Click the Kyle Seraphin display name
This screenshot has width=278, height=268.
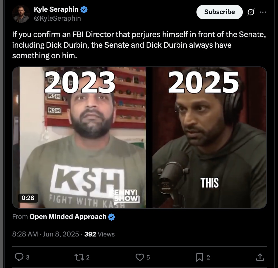point(56,9)
